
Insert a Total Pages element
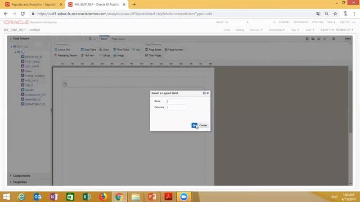coord(153,56)
